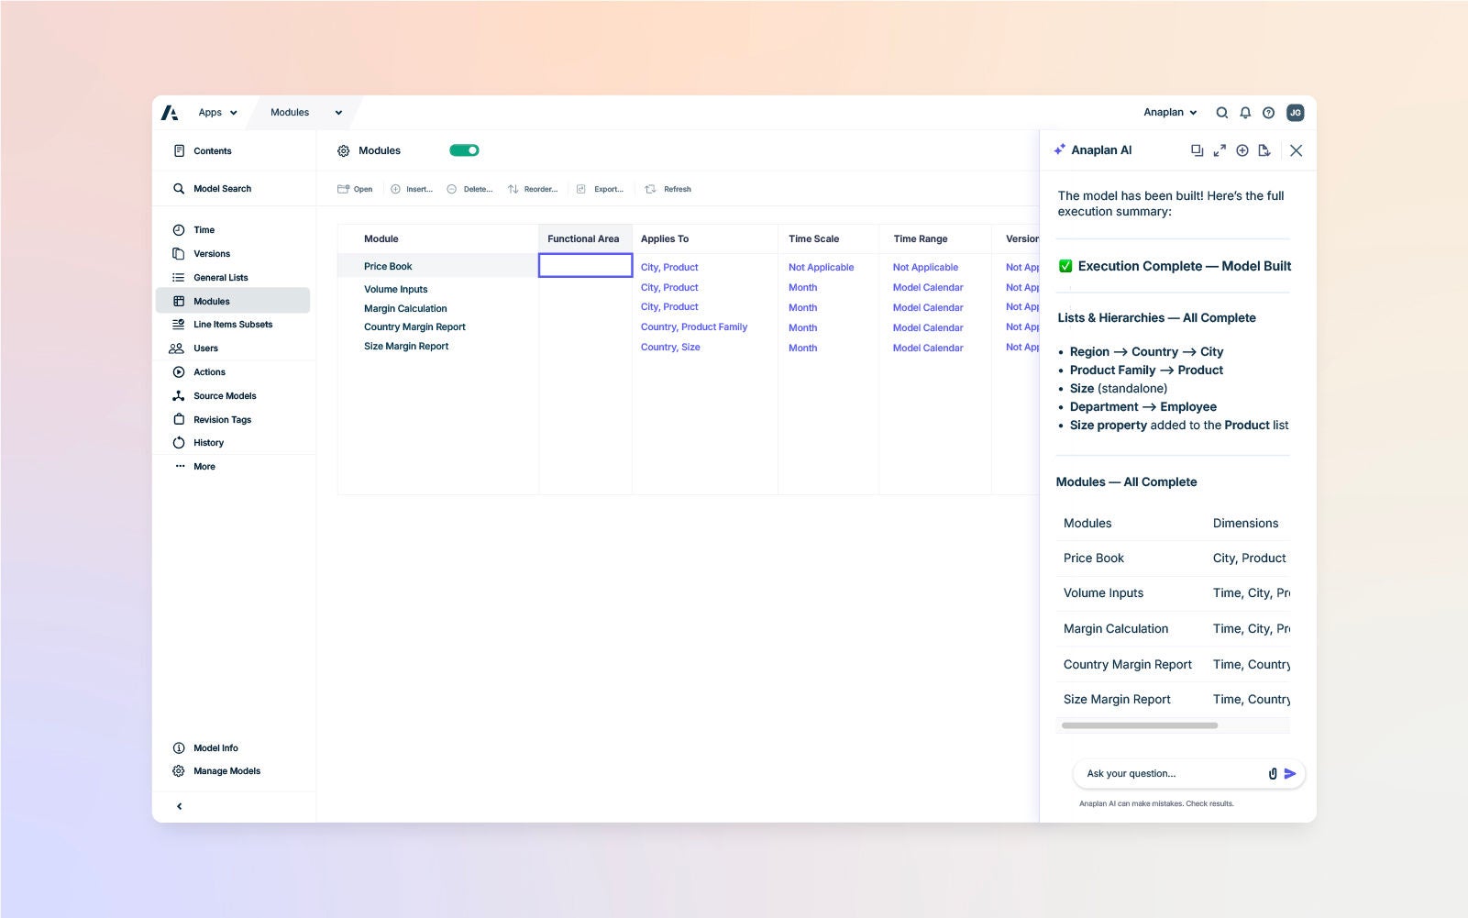Click Reorder... in the toolbar
This screenshot has height=918, width=1468.
[533, 189]
